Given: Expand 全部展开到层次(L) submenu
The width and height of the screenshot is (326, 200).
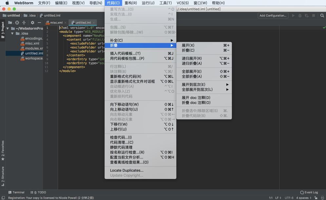Looking at the screenshot, I should point(204,89).
